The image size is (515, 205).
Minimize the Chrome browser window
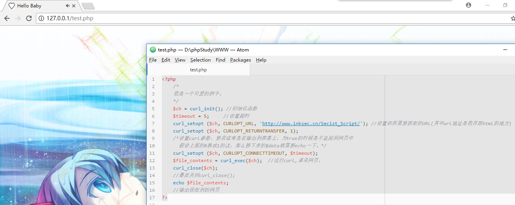click(x=488, y=5)
